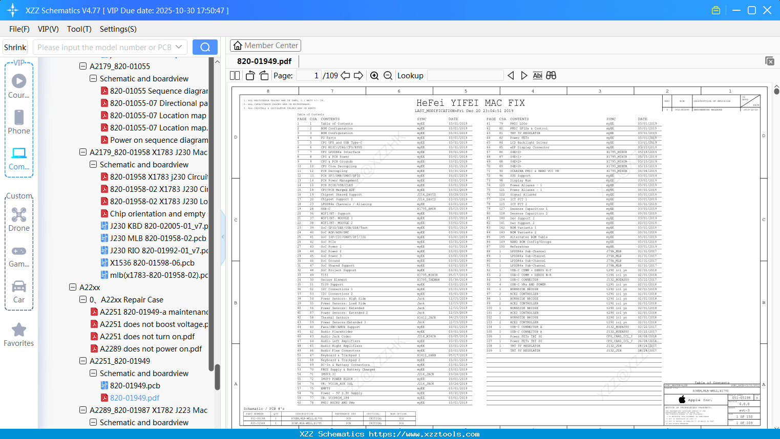Toggle the two-page layout view icon
This screenshot has width=780, height=439.
[235, 76]
